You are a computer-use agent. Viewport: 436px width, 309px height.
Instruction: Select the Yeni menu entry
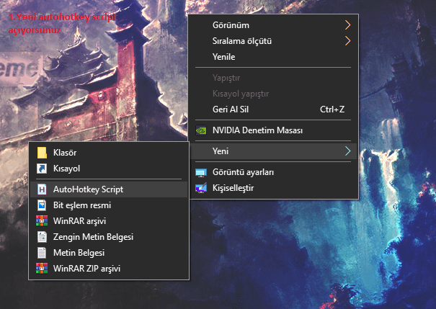(x=273, y=151)
